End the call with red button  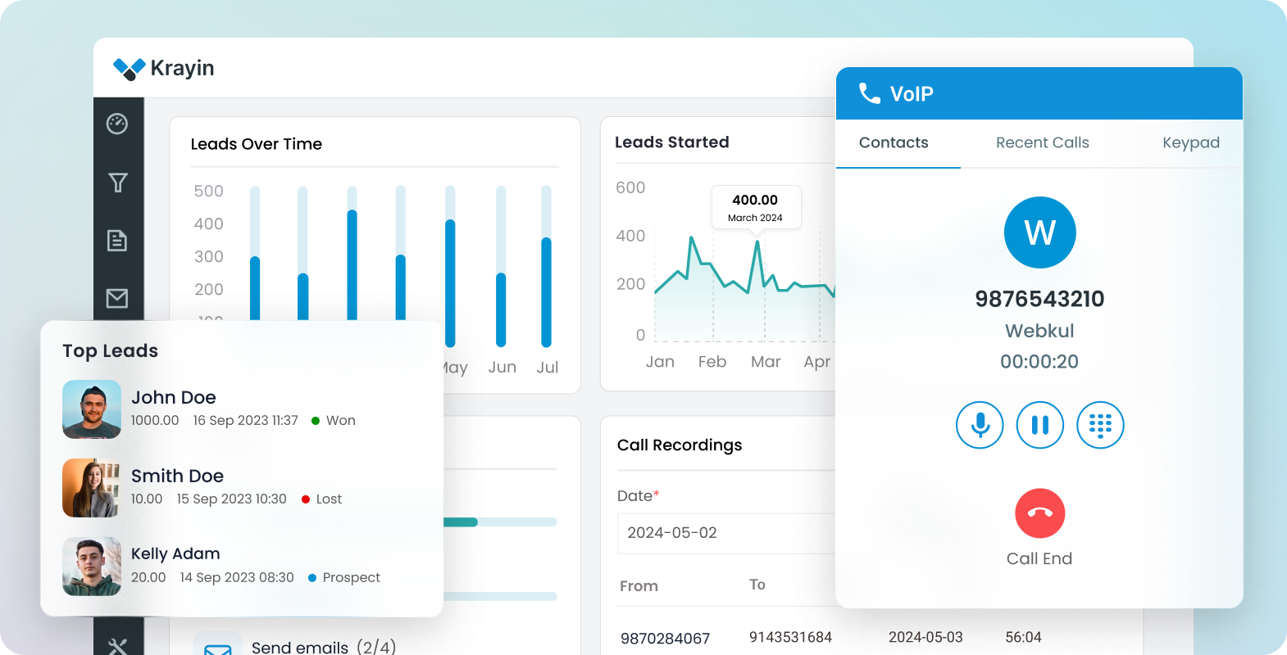[1039, 513]
